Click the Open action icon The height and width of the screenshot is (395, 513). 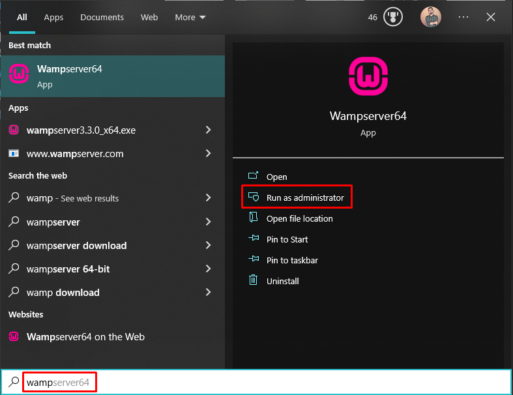[253, 176]
